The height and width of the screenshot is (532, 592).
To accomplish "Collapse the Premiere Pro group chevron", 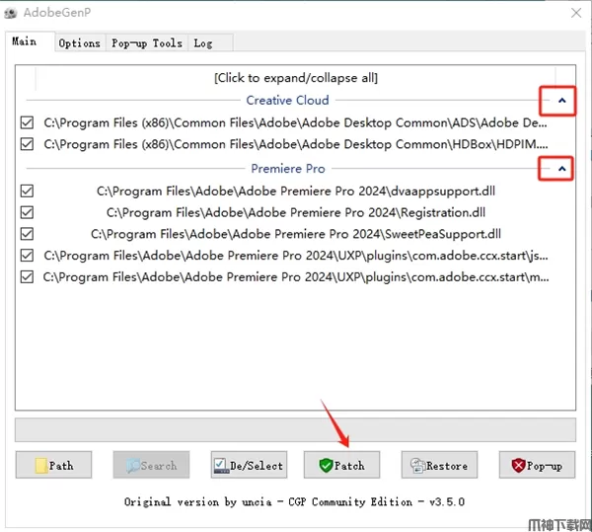I will click(x=561, y=169).
